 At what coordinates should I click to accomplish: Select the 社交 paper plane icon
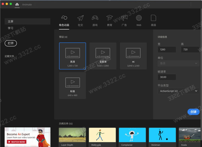80,18
